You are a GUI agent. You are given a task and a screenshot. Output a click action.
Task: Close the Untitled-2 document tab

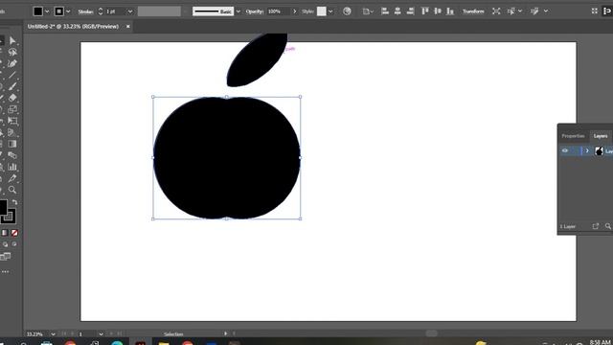[x=127, y=26]
